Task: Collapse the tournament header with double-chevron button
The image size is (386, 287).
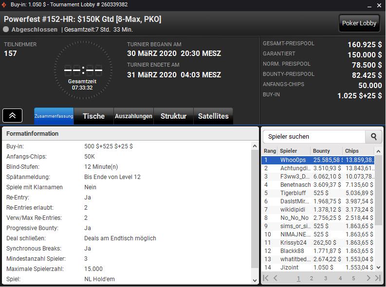Action: tap(13, 115)
